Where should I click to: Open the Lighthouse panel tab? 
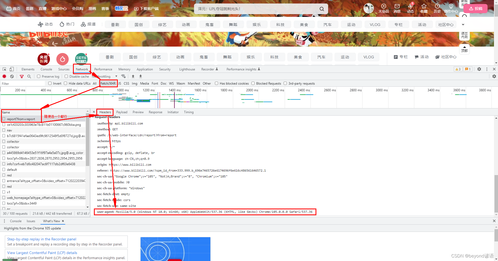pyautogui.click(x=187, y=69)
